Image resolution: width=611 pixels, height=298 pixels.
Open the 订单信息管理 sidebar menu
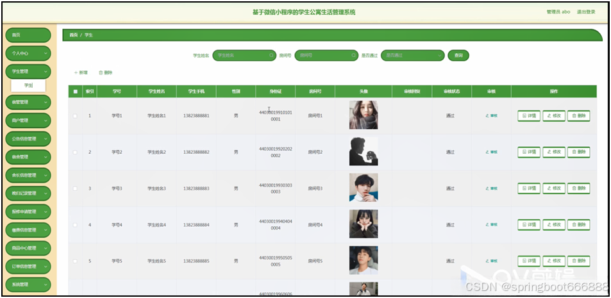tap(28, 267)
